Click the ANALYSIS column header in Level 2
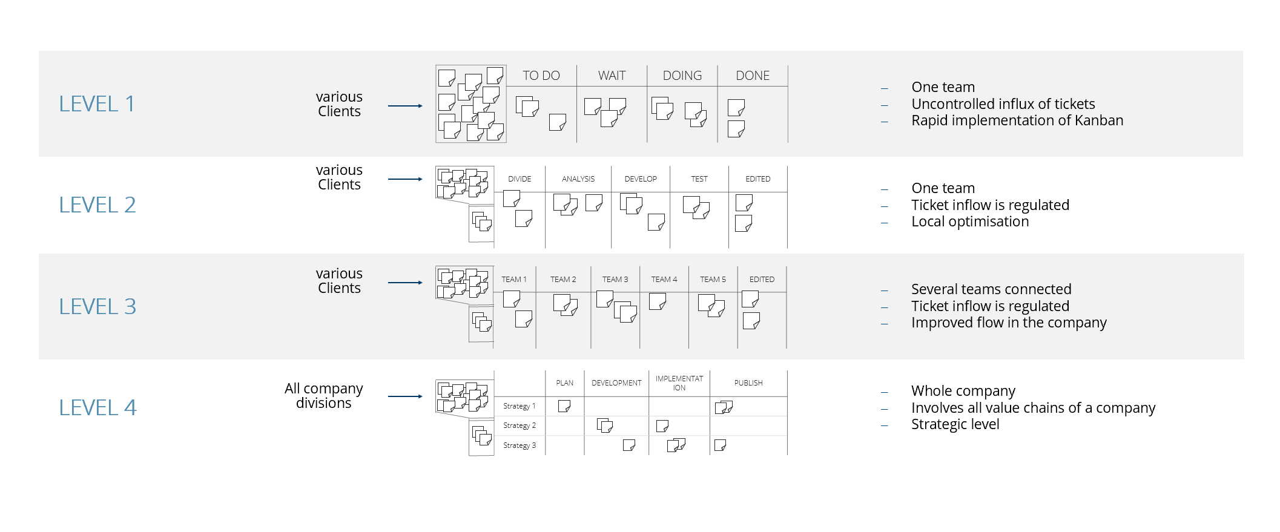Image resolution: width=1280 pixels, height=532 pixels. coord(578,179)
